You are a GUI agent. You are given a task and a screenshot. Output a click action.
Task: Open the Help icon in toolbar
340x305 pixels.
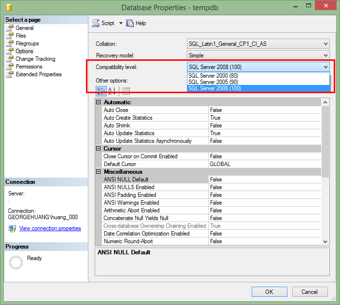pos(130,23)
